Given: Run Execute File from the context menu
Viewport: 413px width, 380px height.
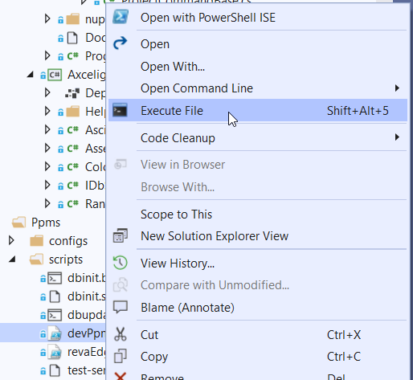Looking at the screenshot, I should coord(258,110).
